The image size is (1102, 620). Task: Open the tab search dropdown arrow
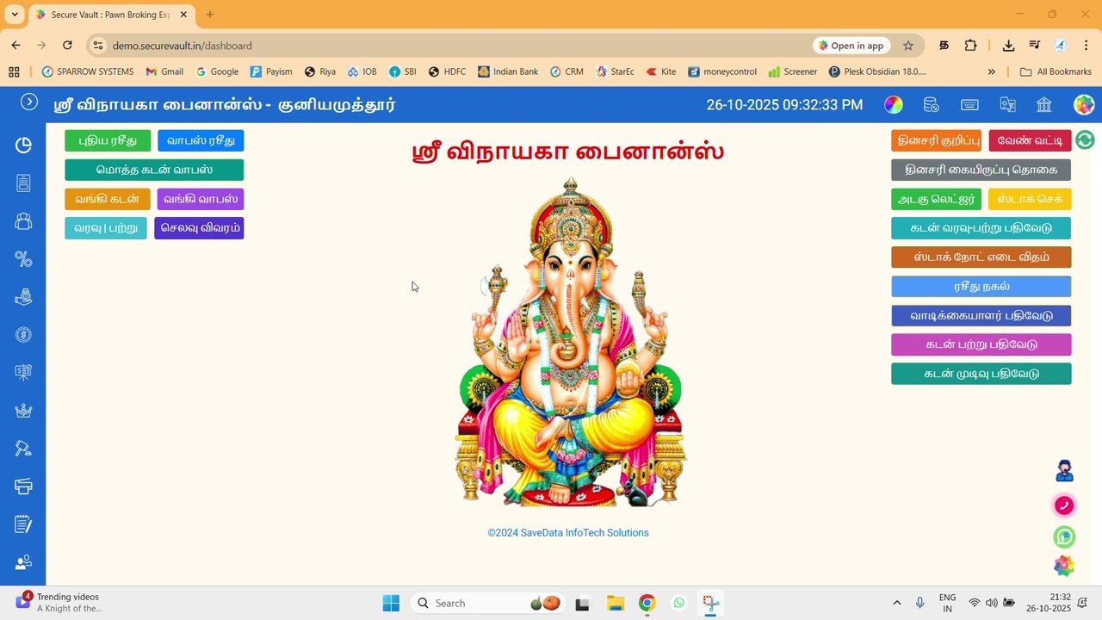tap(15, 15)
